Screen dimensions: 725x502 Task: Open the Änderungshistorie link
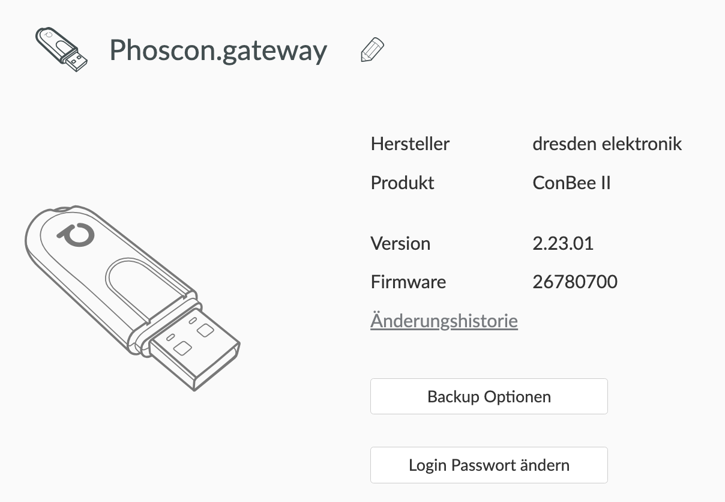point(444,321)
